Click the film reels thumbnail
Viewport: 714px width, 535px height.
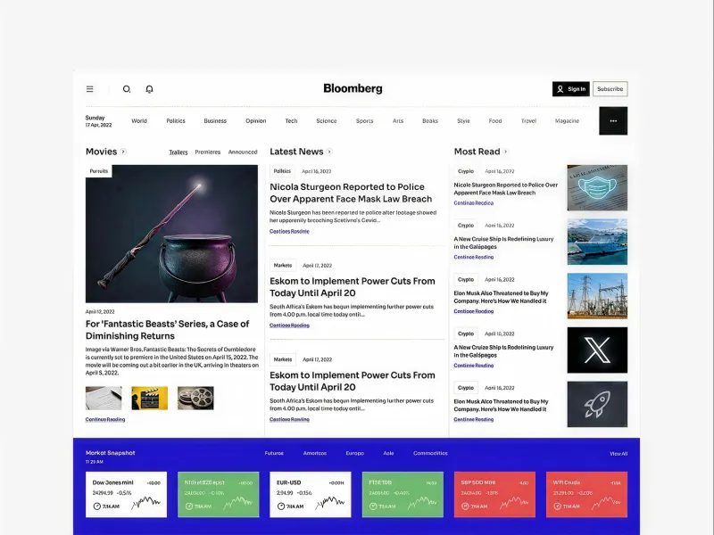point(195,398)
